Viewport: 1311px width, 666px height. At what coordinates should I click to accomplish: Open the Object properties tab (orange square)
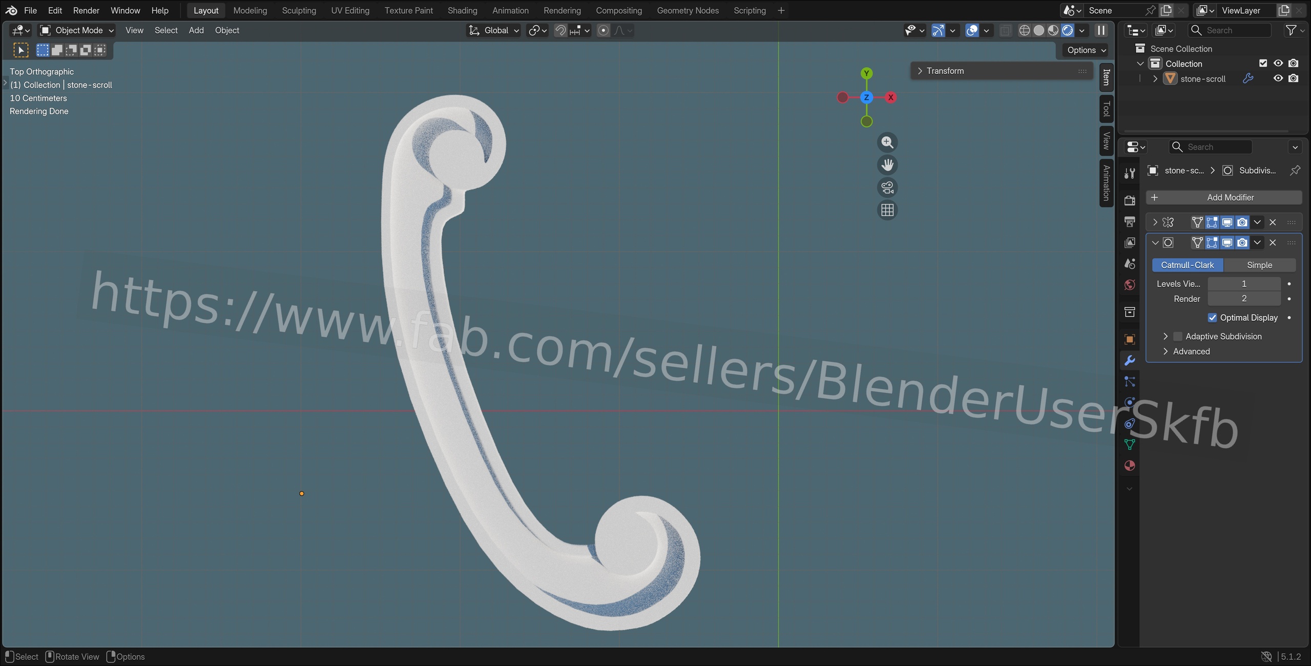pyautogui.click(x=1130, y=339)
